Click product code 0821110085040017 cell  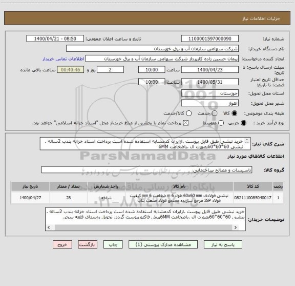(x=253, y=198)
